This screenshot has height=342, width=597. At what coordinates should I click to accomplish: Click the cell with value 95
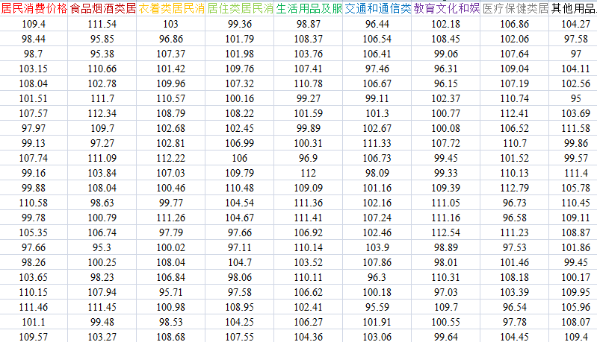(x=573, y=98)
